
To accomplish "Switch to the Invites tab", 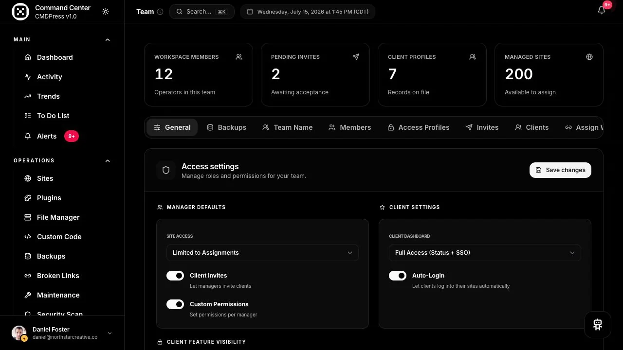I will 482,127.
